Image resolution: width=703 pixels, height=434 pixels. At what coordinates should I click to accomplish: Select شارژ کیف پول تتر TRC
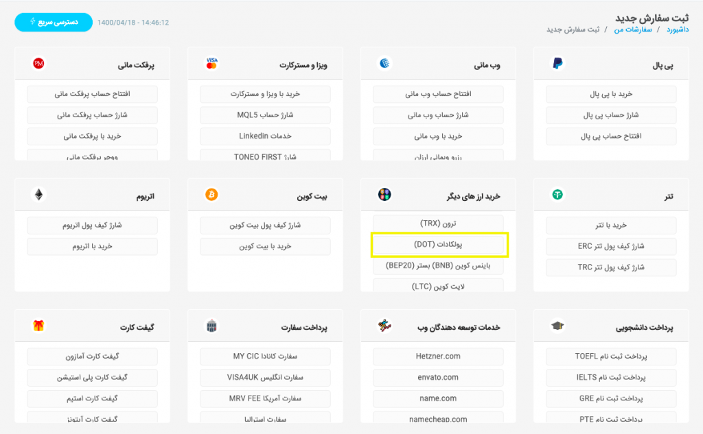click(611, 267)
